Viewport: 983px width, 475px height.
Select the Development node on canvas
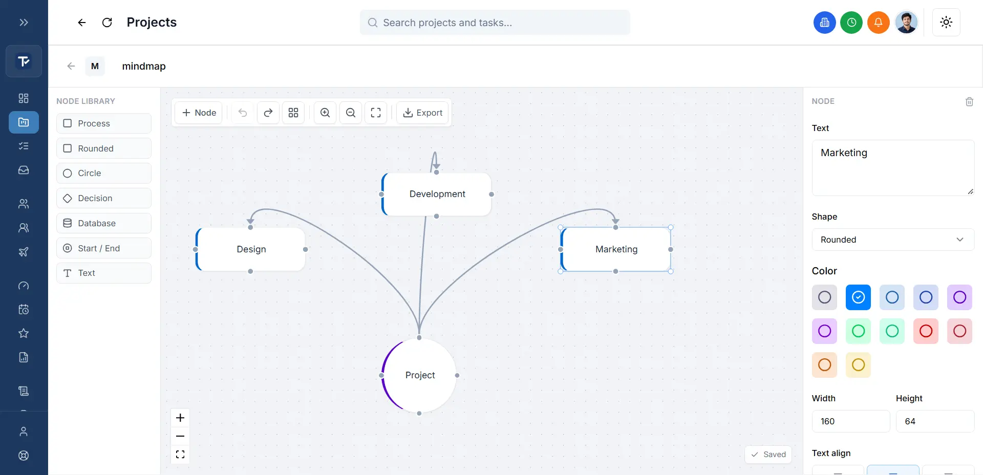[x=437, y=194]
